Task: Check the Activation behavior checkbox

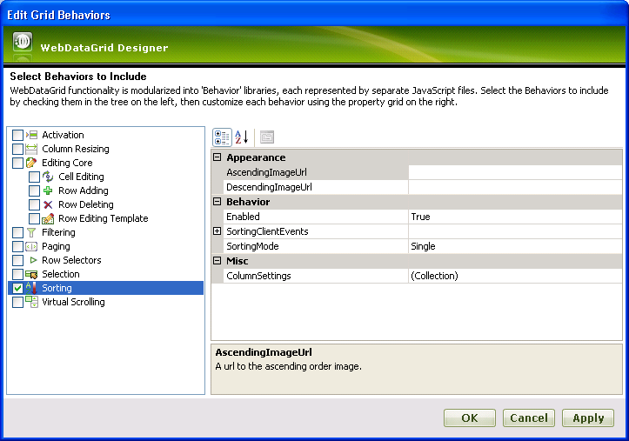Action: pyautogui.click(x=18, y=135)
